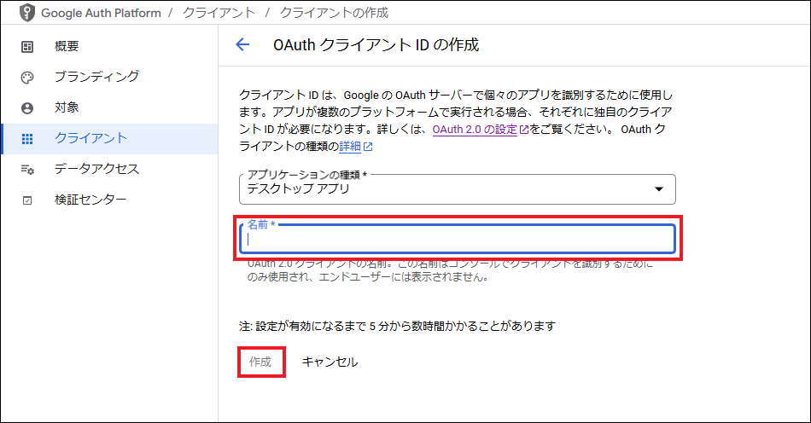Go to Google Auth Platform breadcrumb text

pos(102,14)
